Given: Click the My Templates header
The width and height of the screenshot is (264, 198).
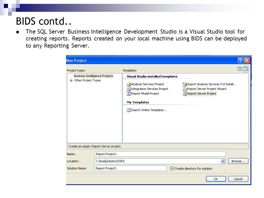Looking at the screenshot, I should 138,102.
